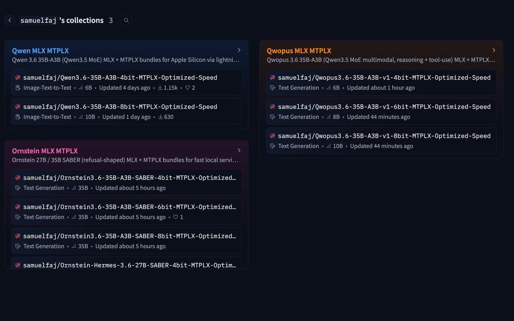Click 'Updated 4 days ago' text
The height and width of the screenshot is (321, 514).
click(125, 88)
